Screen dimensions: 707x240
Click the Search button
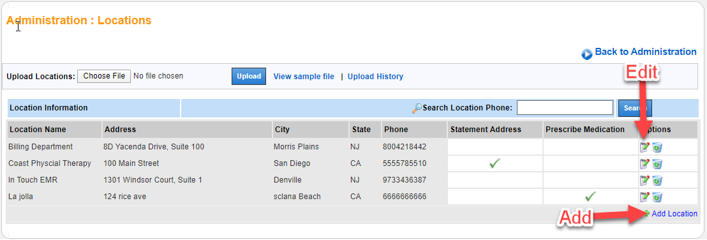[x=635, y=109]
